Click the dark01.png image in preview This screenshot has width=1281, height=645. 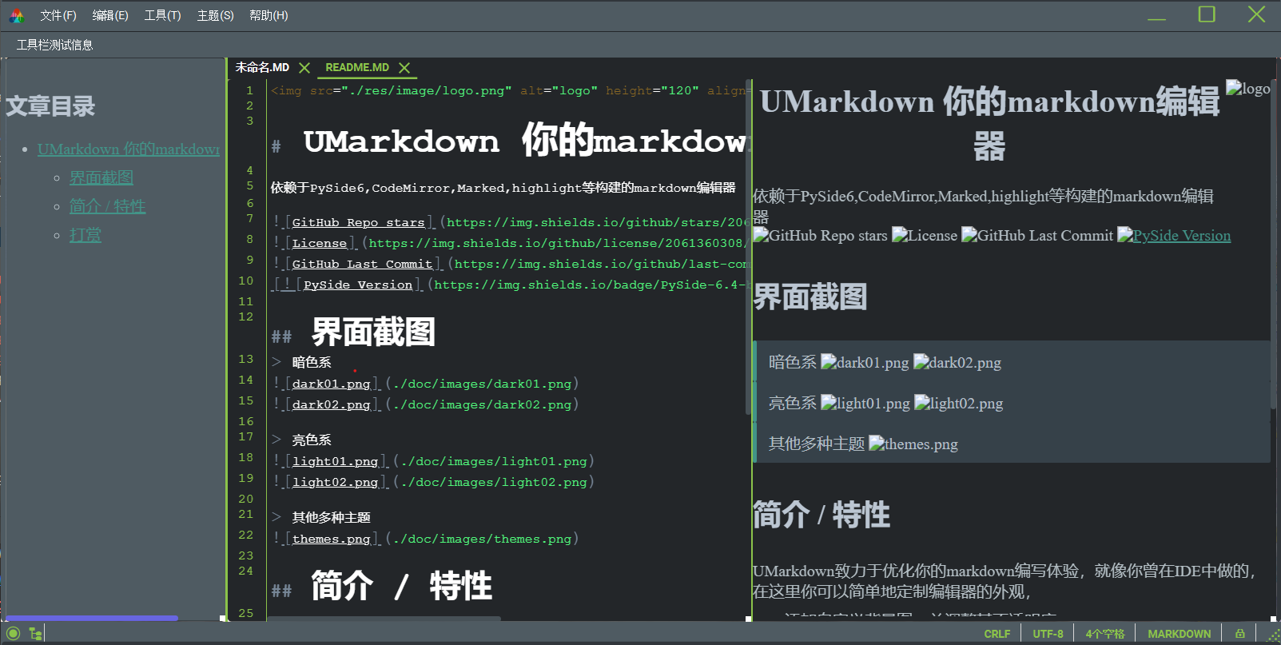tap(865, 363)
